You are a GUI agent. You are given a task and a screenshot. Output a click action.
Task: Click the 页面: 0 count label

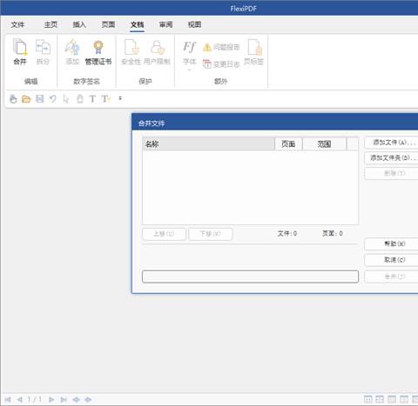[x=333, y=234]
